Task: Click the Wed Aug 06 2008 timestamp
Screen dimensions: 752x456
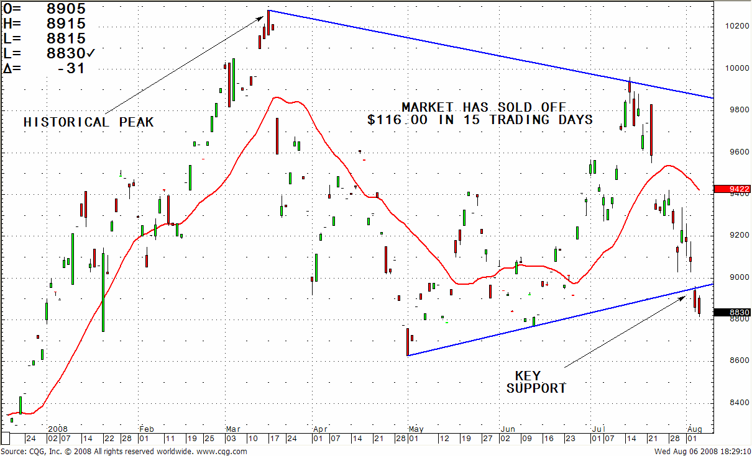Action: 702,450
